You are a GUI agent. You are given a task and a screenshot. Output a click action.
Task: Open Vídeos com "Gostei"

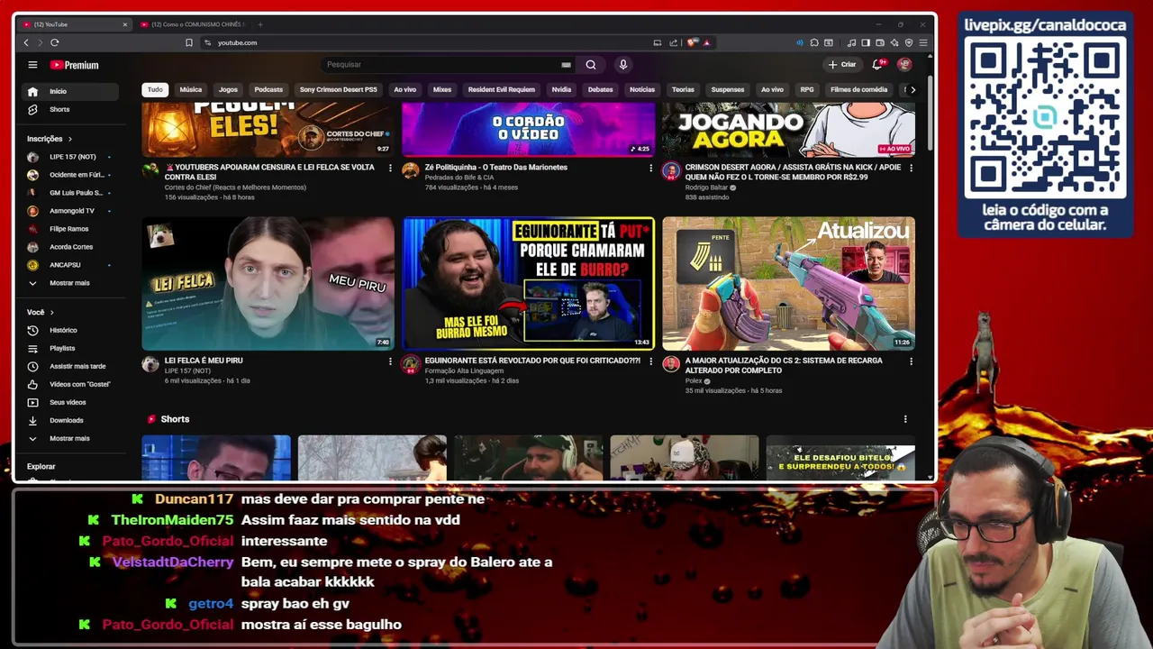click(x=69, y=384)
